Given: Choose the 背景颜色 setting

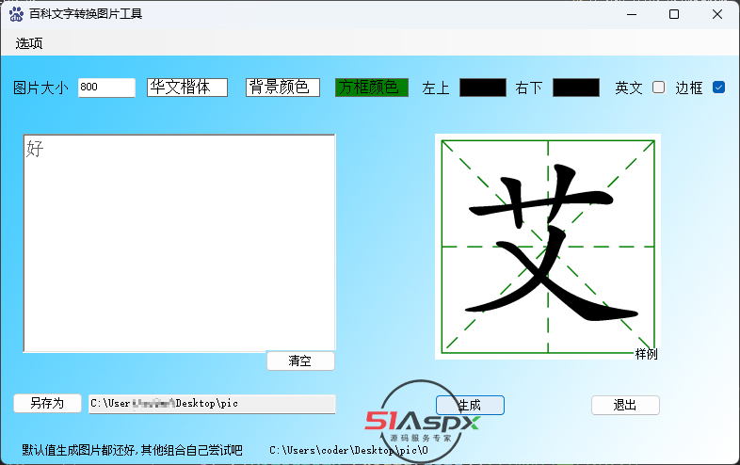Looking at the screenshot, I should (282, 88).
